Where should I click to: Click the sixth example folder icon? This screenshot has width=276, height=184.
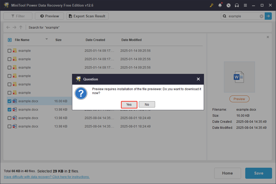point(15,93)
